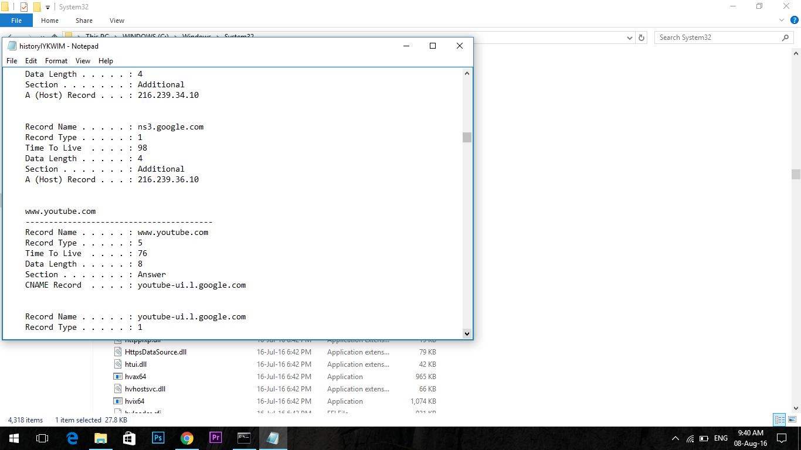Click the ENG language indicator
This screenshot has height=450, width=801.
[721, 438]
